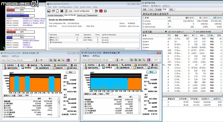
Task: Collapse the disk activity section in Resource Monitor
Action: pyautogui.click(x=222, y=32)
